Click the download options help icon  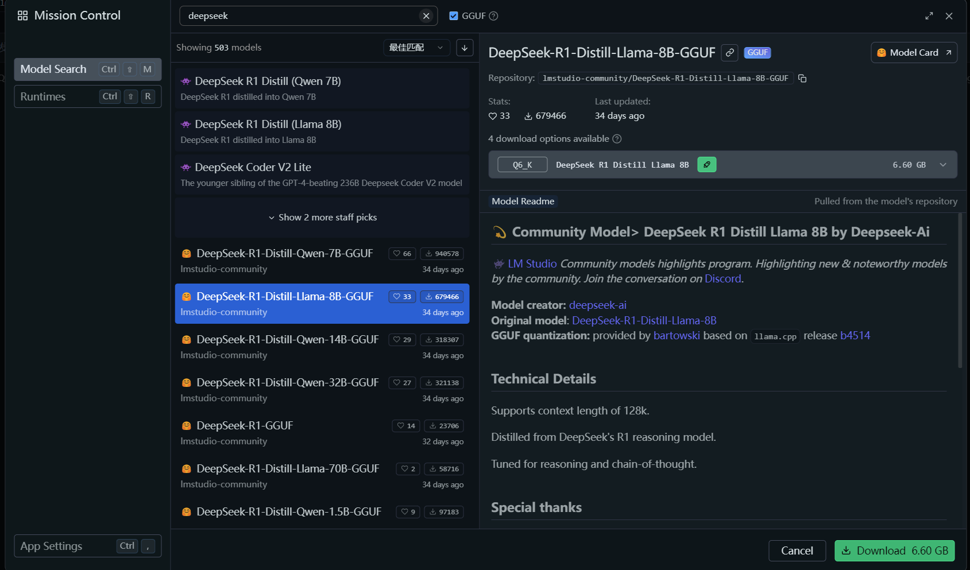click(x=617, y=139)
